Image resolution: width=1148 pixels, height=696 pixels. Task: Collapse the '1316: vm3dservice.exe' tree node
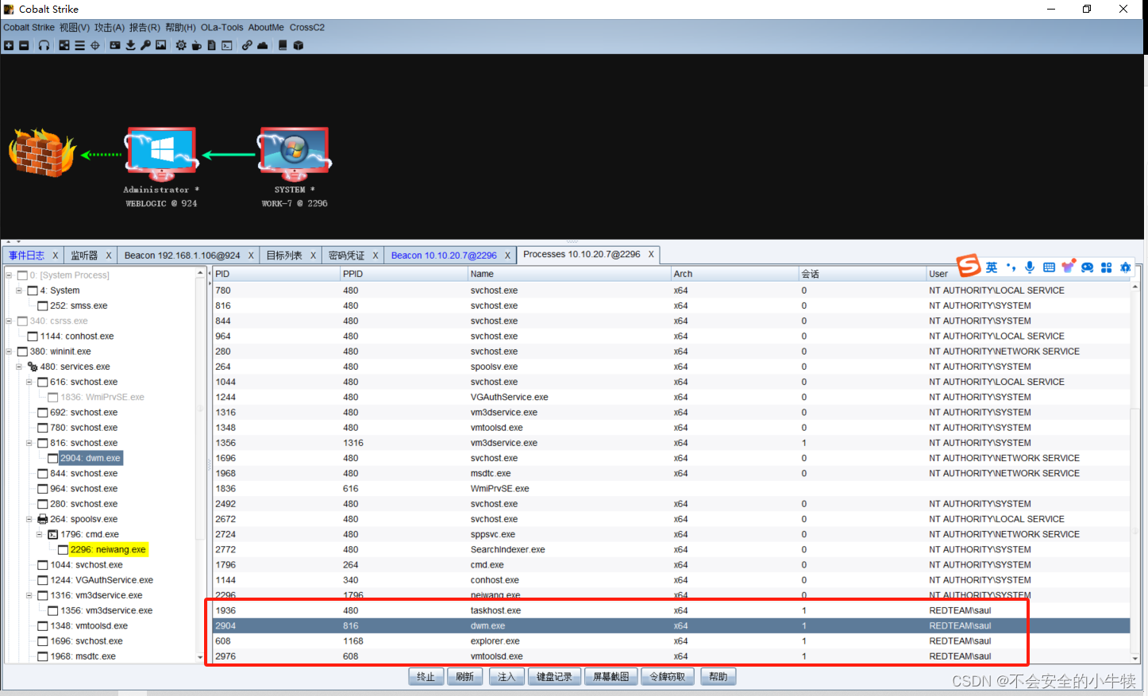pyautogui.click(x=29, y=595)
